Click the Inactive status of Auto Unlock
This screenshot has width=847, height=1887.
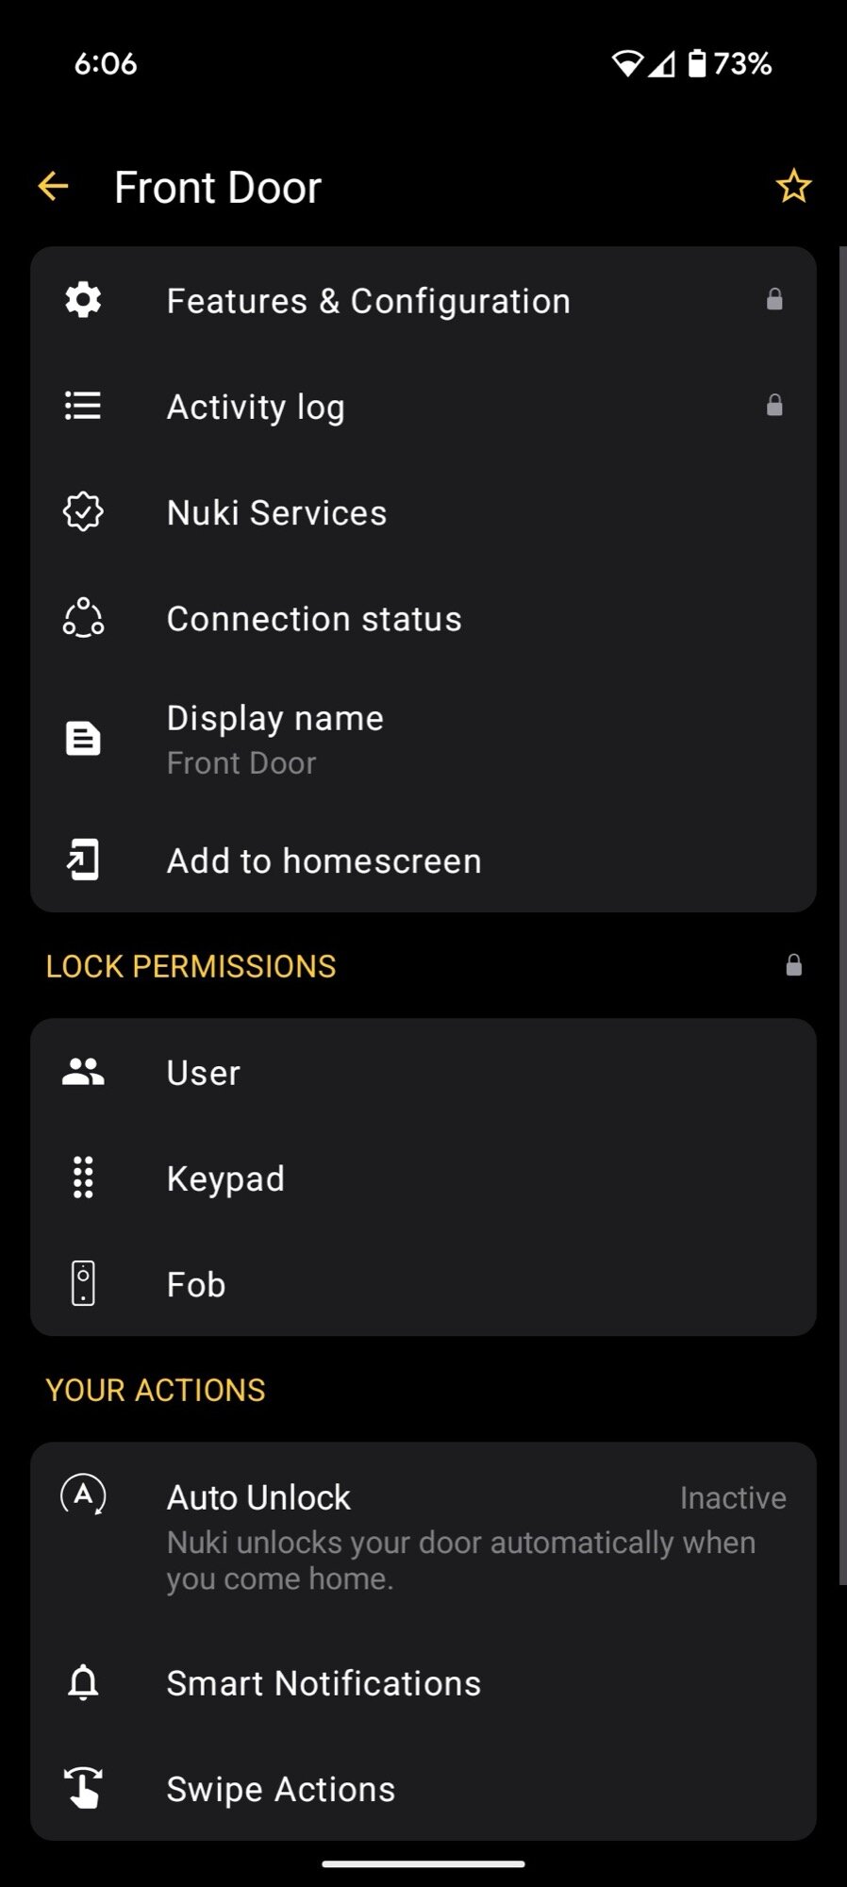tap(733, 1497)
